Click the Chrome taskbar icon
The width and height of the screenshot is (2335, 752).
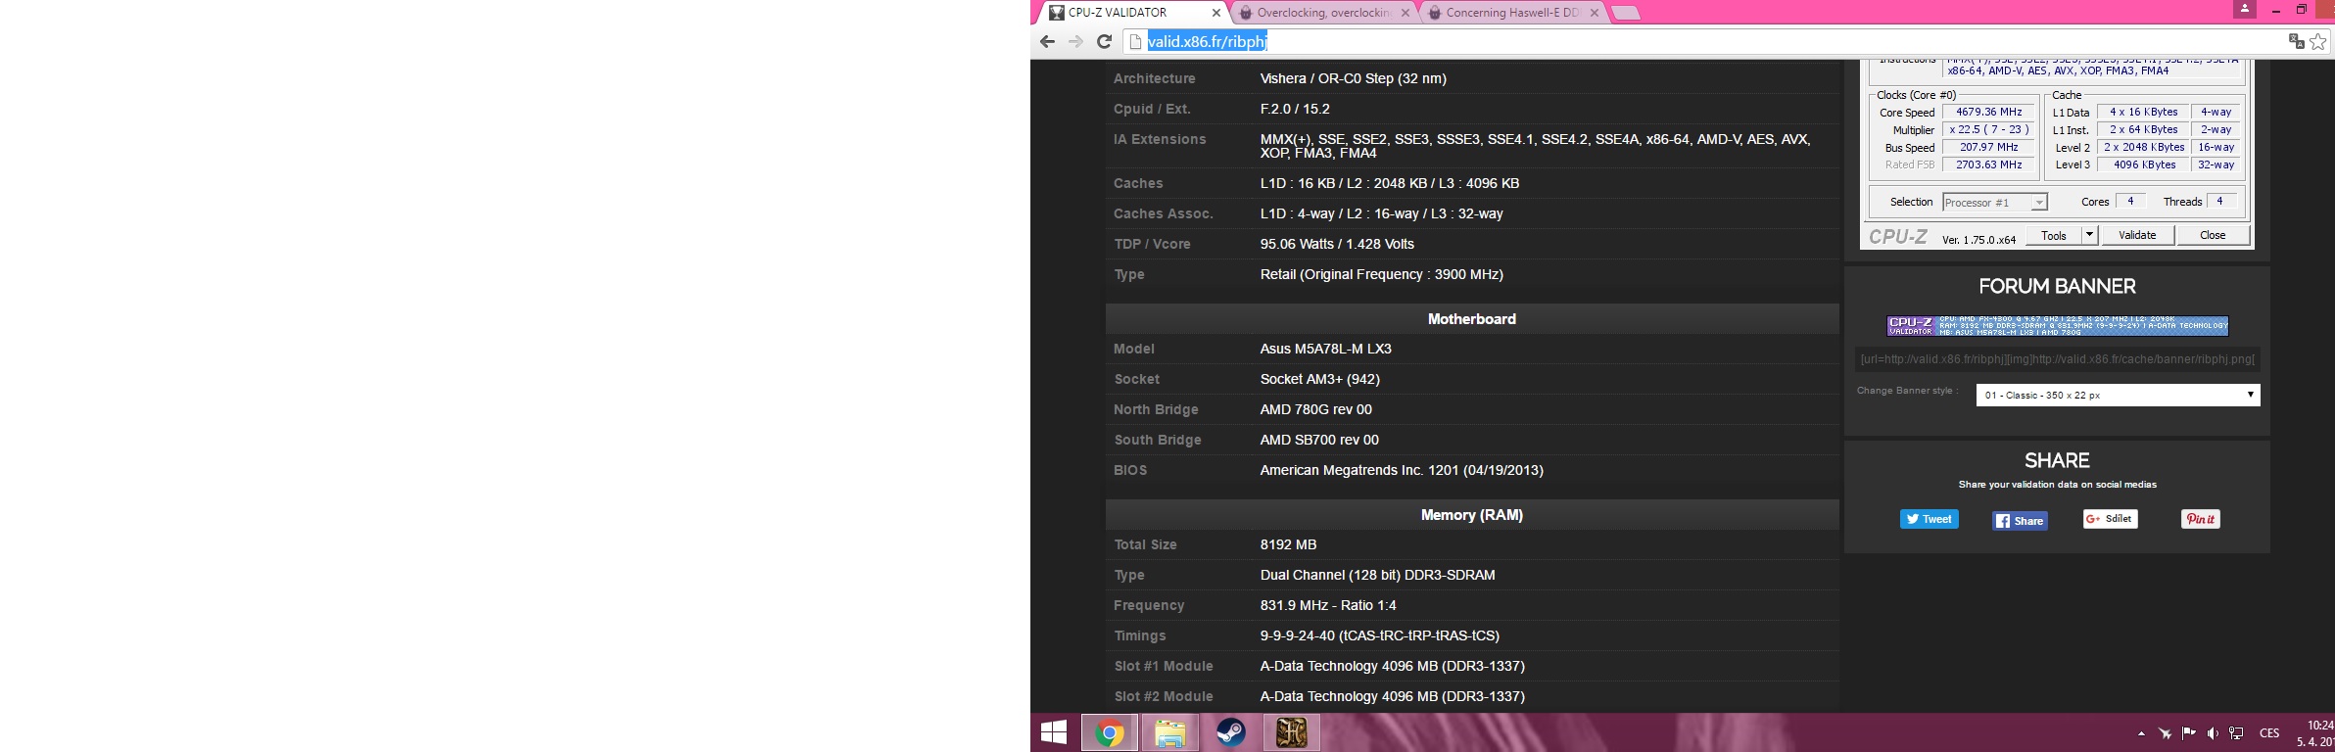click(1110, 732)
